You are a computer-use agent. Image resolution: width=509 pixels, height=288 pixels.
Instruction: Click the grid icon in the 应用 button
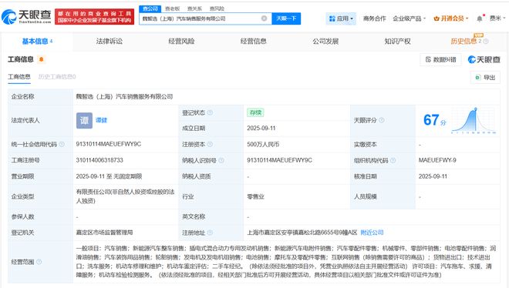click(x=332, y=18)
